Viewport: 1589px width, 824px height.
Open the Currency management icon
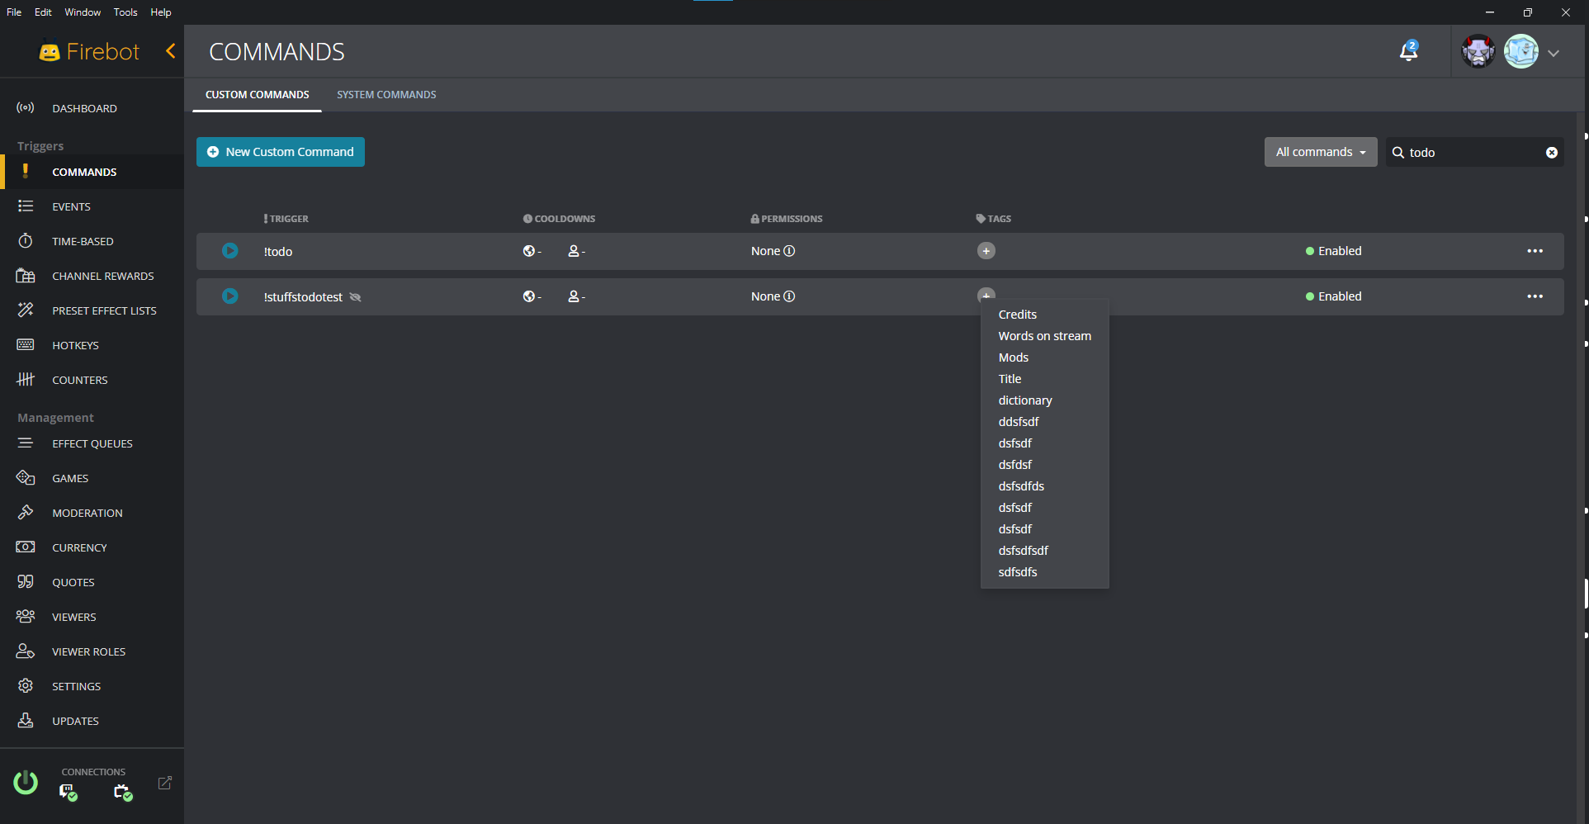pyautogui.click(x=26, y=547)
